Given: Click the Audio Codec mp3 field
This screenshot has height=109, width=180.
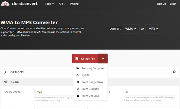Looking at the screenshot, I should [x=54, y=92].
